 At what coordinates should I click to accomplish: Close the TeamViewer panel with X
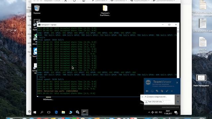coord(177,83)
